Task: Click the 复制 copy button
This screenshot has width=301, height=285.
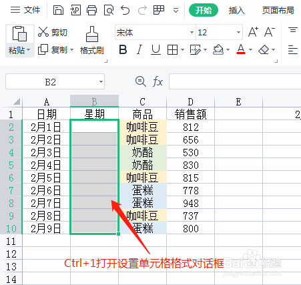Action: [x=53, y=49]
